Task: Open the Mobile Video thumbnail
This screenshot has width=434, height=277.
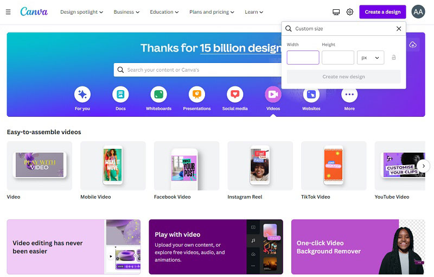Action: coord(113,166)
